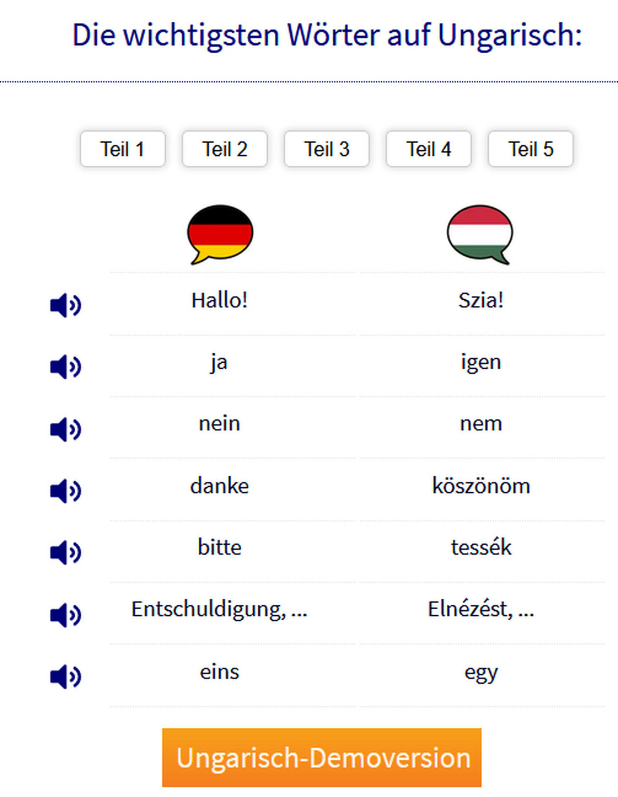
Task: Click the Hungarian word Szia!
Action: click(481, 300)
